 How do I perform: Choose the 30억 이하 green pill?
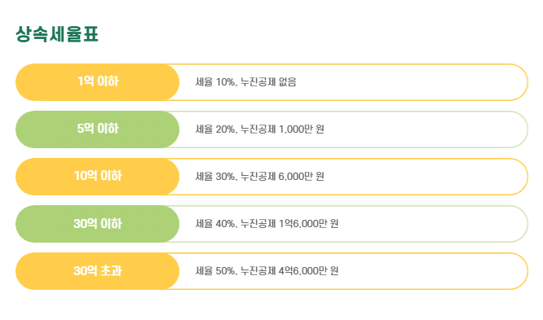(x=98, y=224)
